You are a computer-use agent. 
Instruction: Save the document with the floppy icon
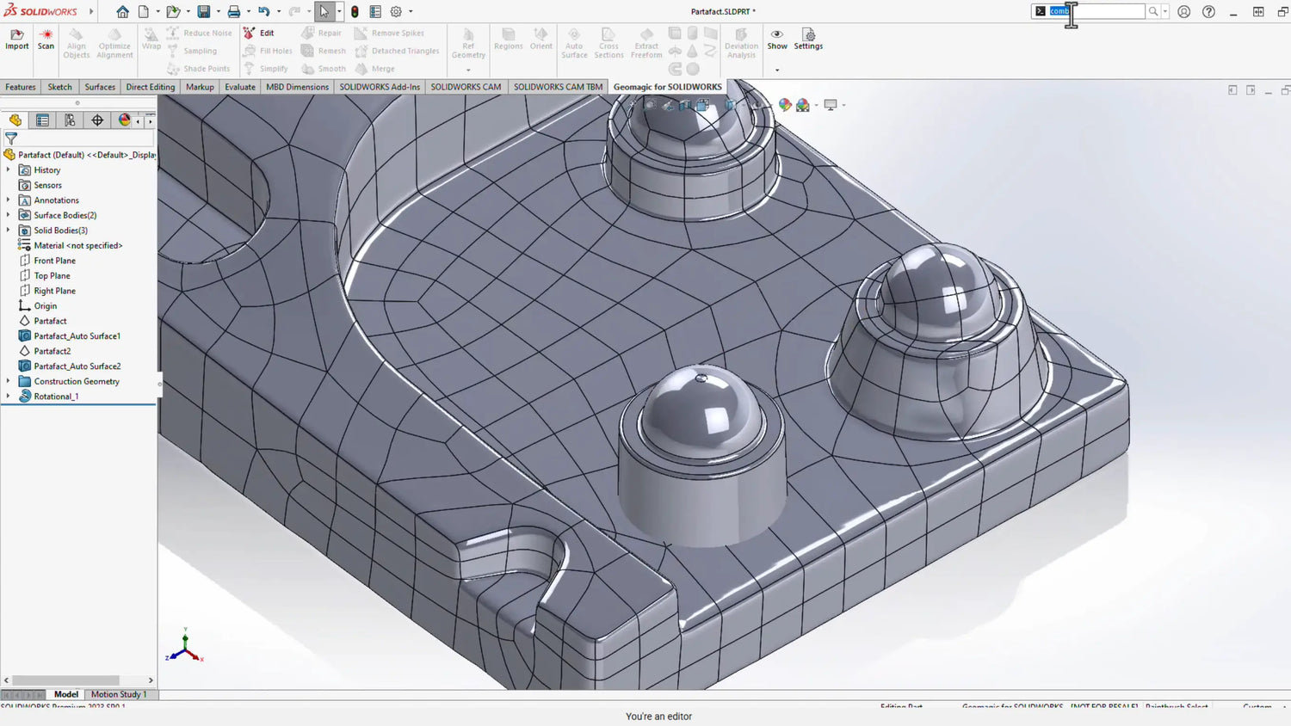tap(204, 12)
